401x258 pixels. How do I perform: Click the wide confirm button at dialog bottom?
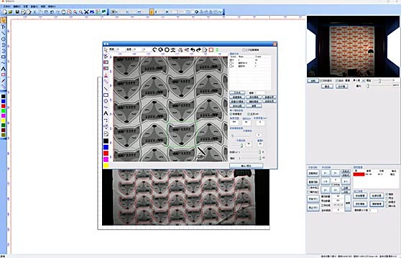pyautogui.click(x=246, y=166)
